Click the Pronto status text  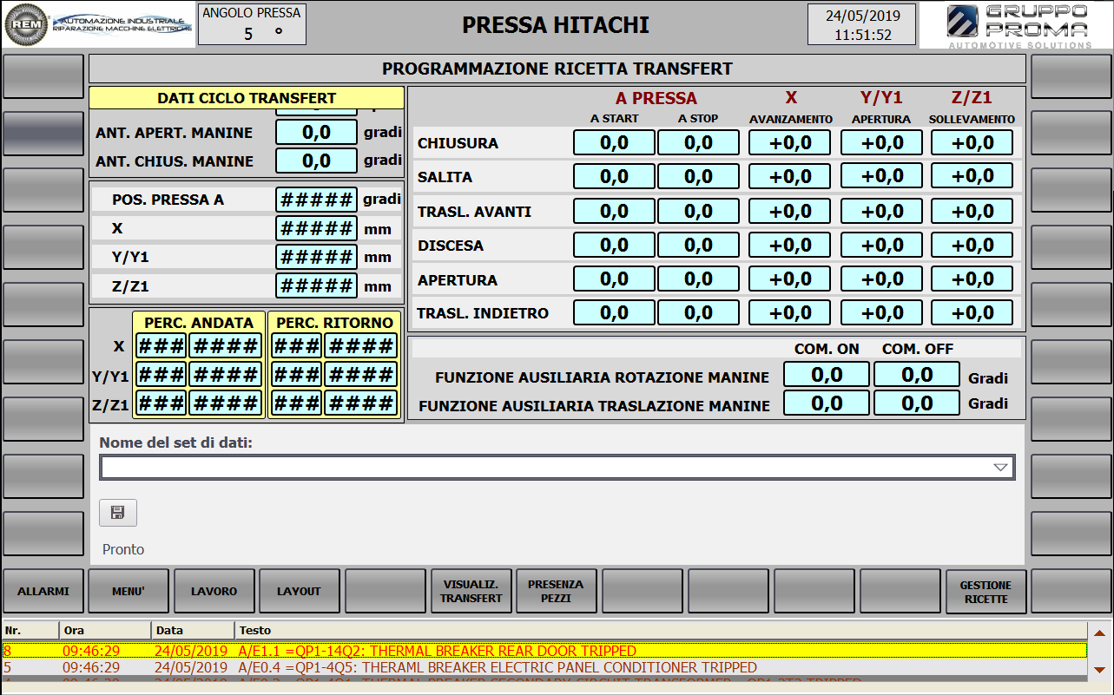(x=123, y=549)
